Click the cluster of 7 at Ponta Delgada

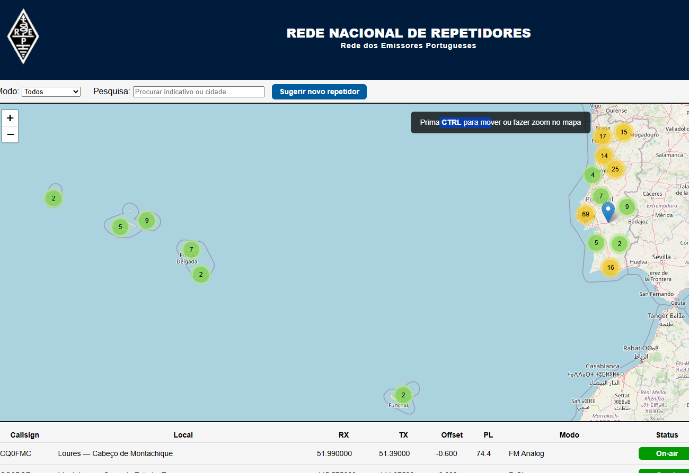click(x=191, y=249)
